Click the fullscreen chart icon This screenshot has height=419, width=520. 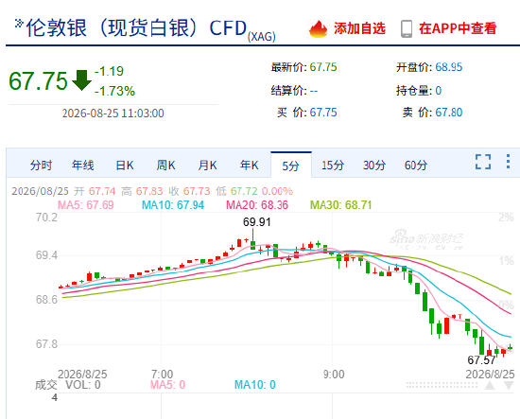point(483,162)
